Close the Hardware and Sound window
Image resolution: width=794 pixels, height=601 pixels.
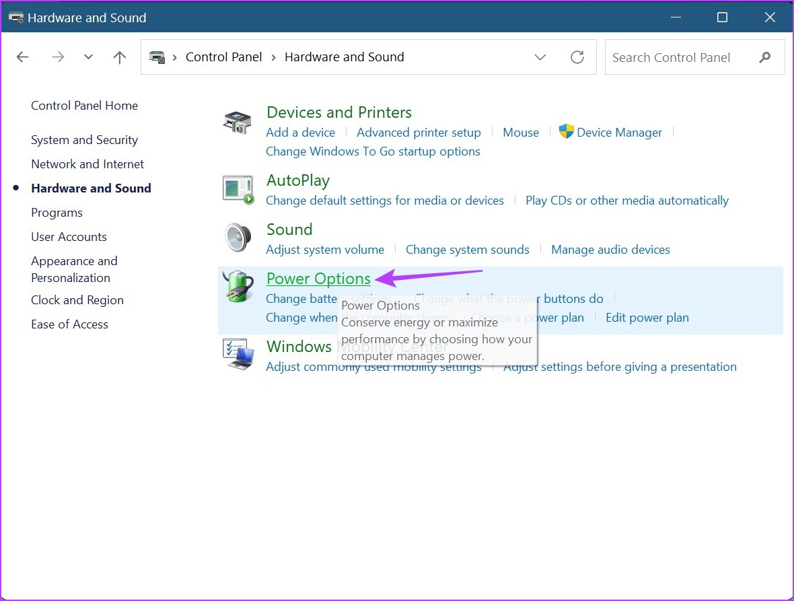click(x=770, y=17)
